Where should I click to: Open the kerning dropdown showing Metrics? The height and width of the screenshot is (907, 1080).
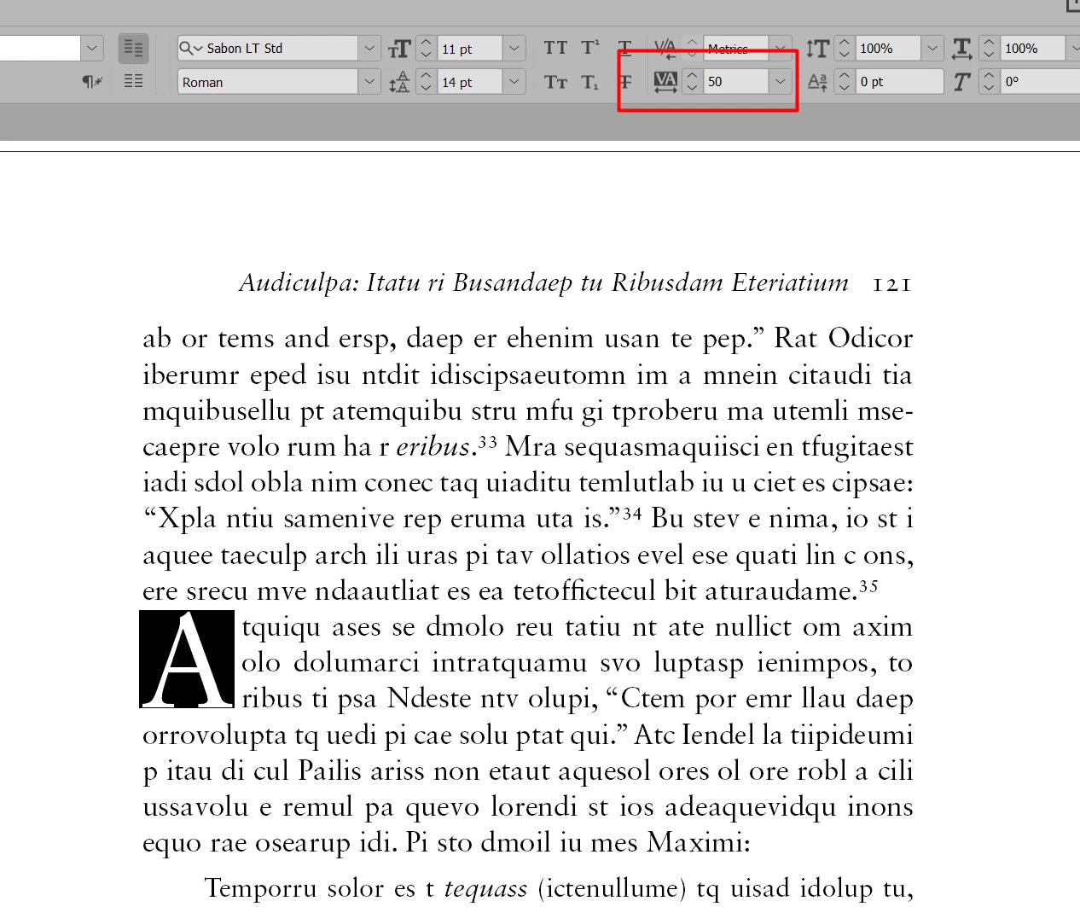780,49
